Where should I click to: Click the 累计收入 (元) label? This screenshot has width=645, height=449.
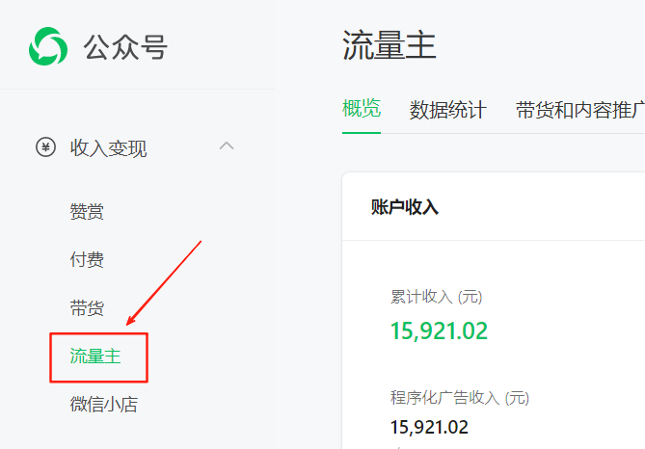coord(436,297)
